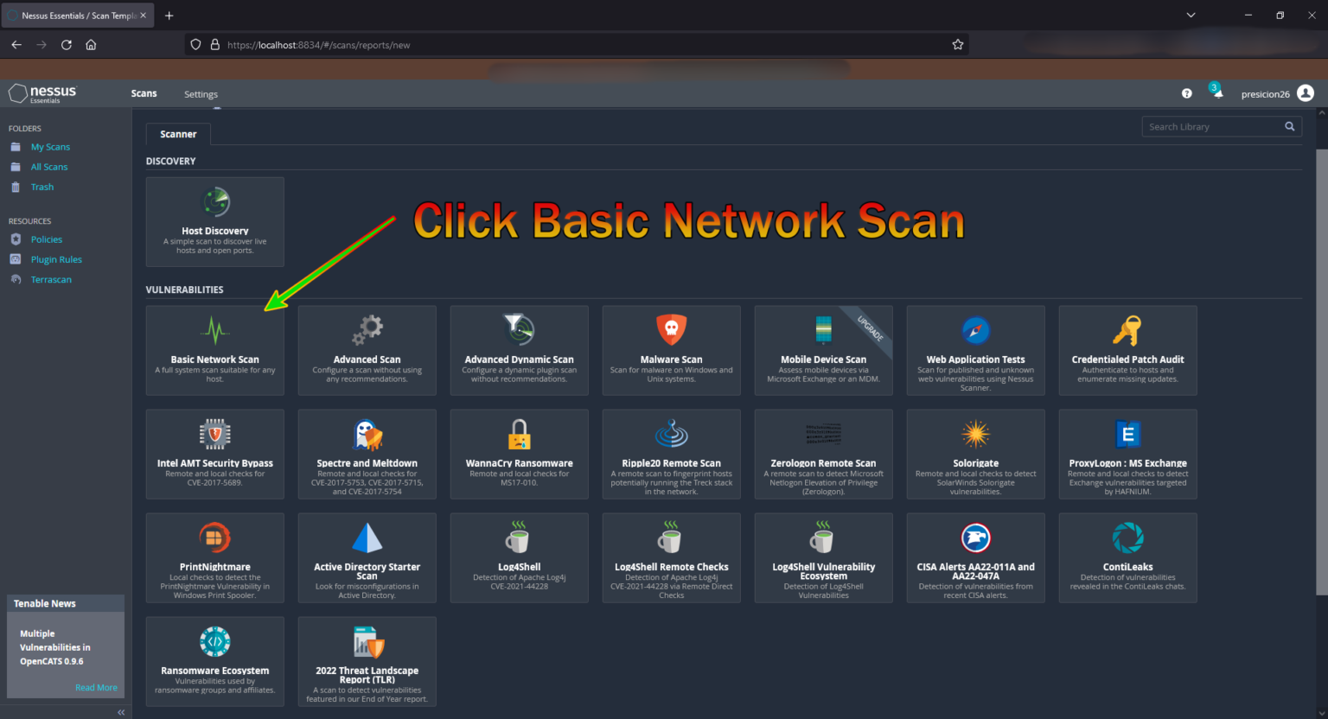Choose the Advanced Scan gear template

tap(367, 350)
